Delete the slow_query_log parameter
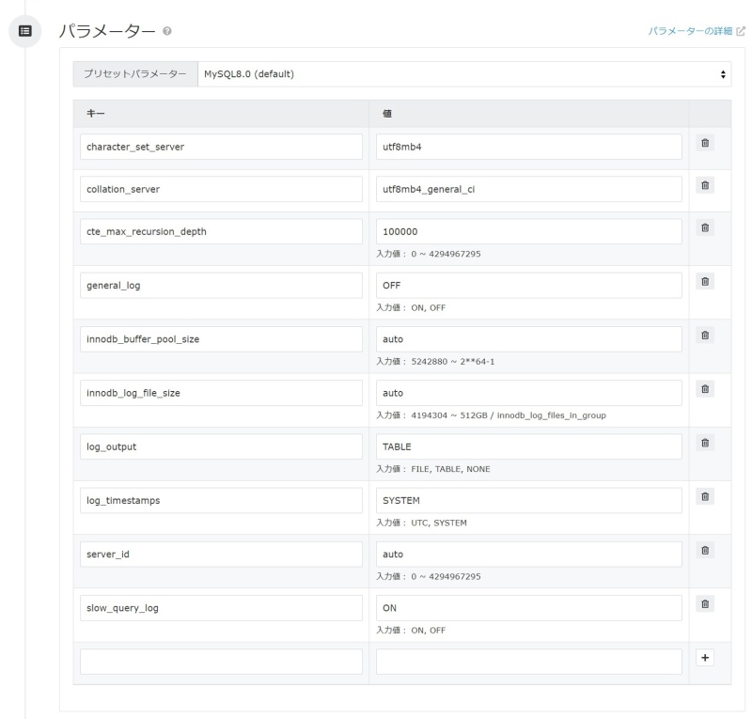Viewport: 752px width, 719px height. coord(705,603)
